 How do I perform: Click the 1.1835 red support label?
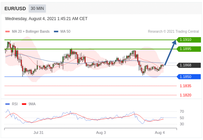185,86
